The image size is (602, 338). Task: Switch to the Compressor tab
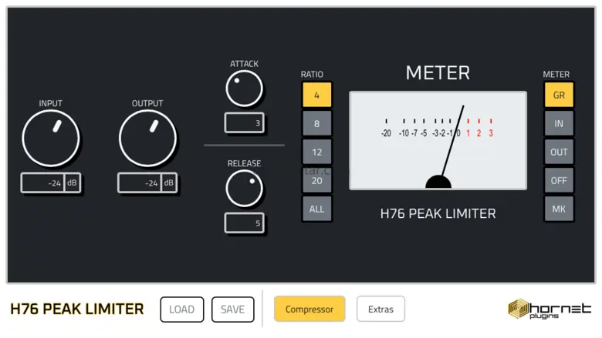(309, 309)
